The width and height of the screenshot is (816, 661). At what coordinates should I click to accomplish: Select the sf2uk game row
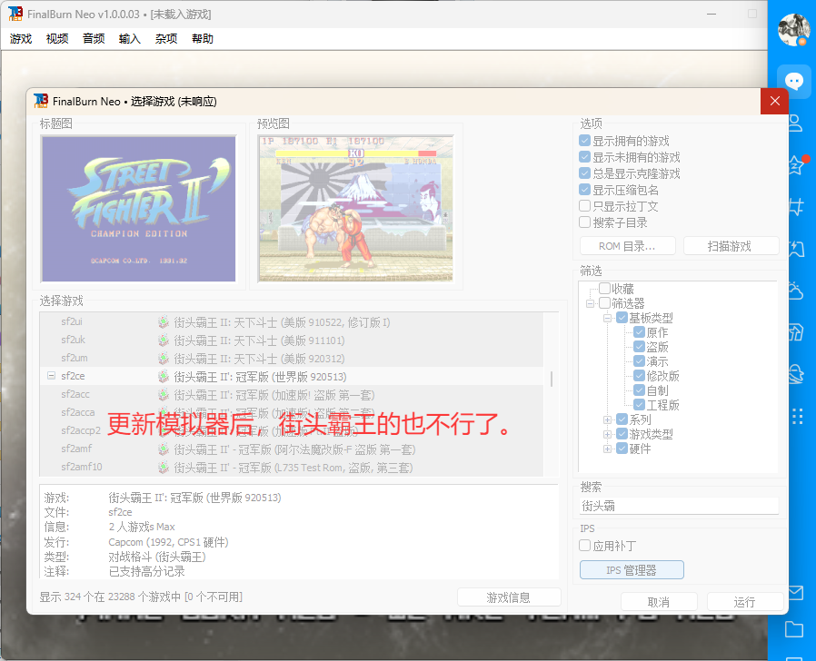tap(292, 340)
